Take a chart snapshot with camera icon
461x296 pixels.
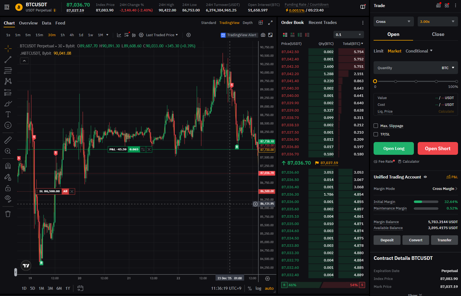[x=263, y=35]
